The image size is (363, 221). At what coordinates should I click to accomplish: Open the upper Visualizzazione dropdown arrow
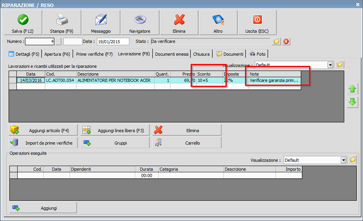click(330, 65)
